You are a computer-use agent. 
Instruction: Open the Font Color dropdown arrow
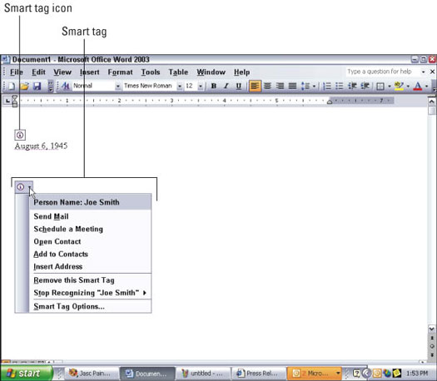pos(427,86)
